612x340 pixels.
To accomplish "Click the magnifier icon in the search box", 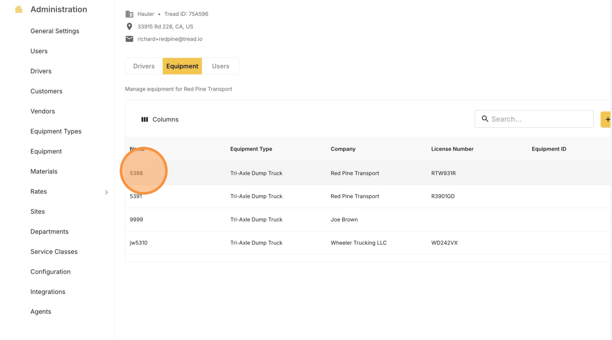I will pyautogui.click(x=485, y=119).
